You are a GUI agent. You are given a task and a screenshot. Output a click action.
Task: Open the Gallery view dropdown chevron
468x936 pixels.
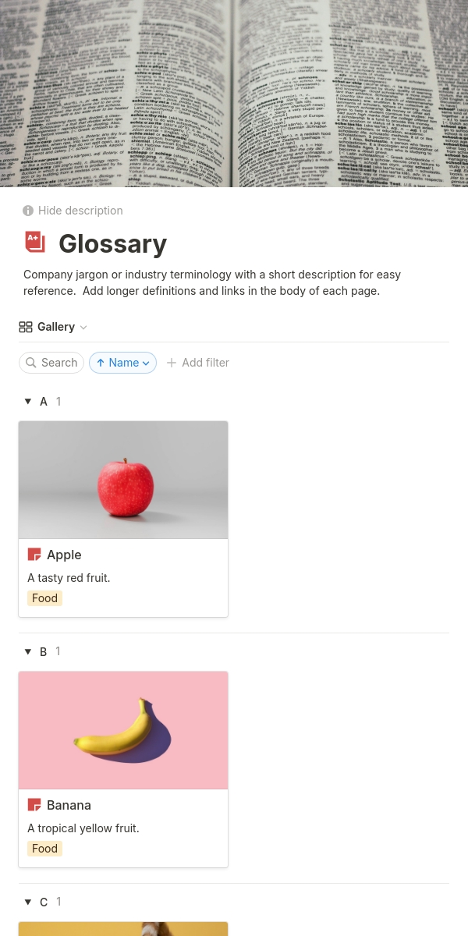click(83, 328)
